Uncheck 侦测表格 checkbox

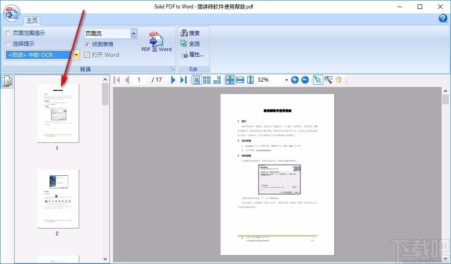[x=87, y=44]
